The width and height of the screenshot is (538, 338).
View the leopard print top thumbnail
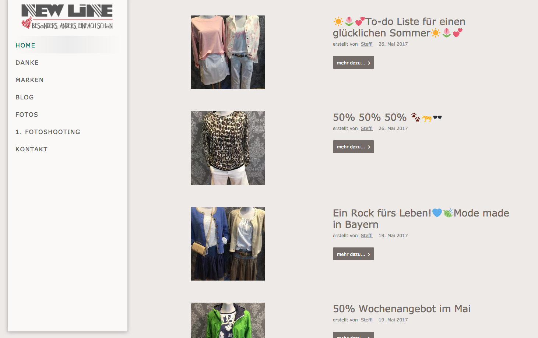228,148
